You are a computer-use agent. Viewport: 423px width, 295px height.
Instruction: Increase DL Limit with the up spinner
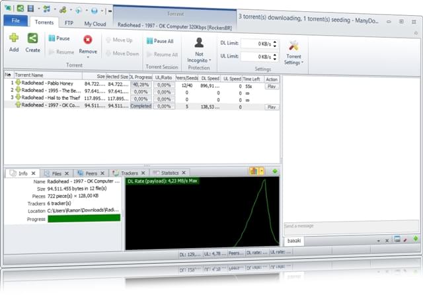pos(275,42)
